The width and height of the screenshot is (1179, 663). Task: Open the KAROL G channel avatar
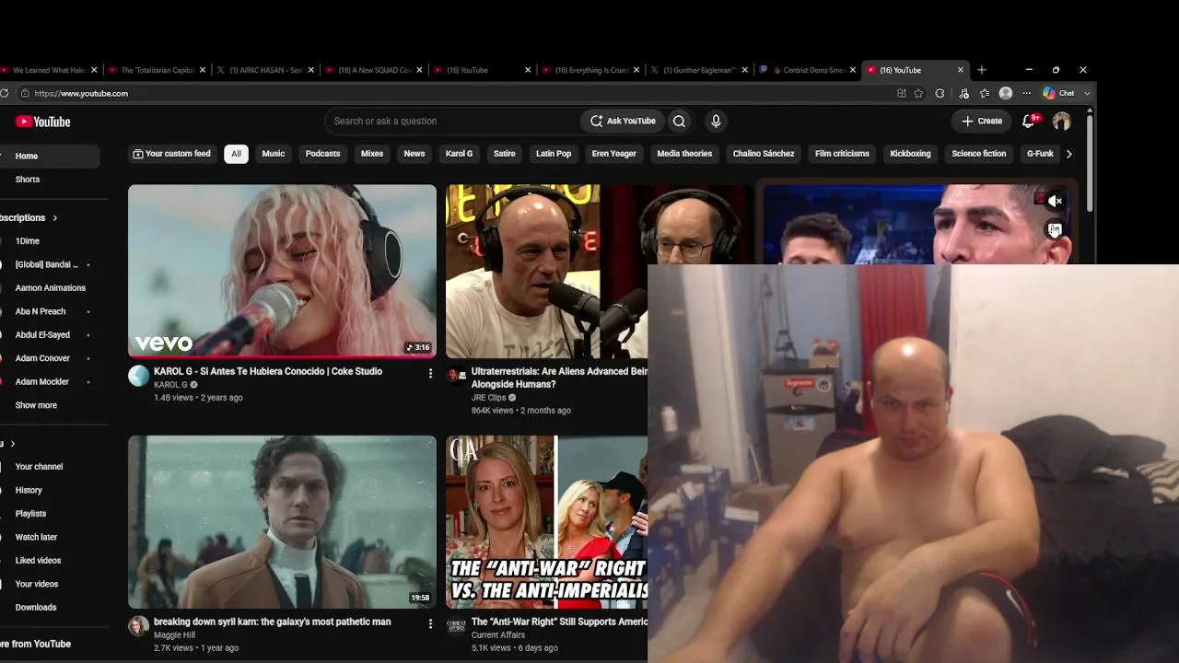pos(138,376)
